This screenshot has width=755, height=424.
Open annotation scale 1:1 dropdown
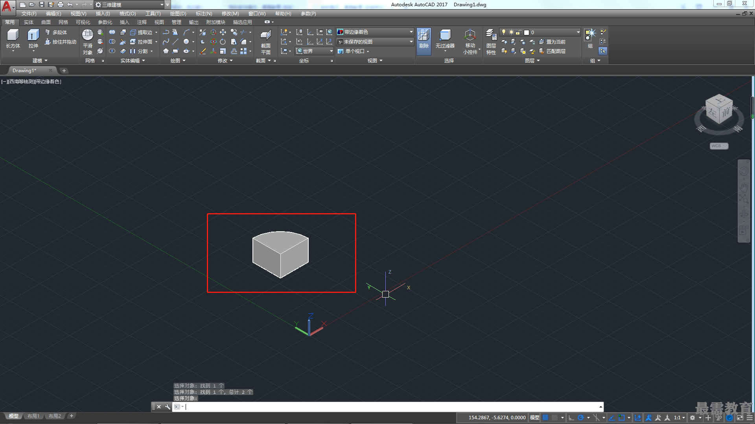coord(679,418)
